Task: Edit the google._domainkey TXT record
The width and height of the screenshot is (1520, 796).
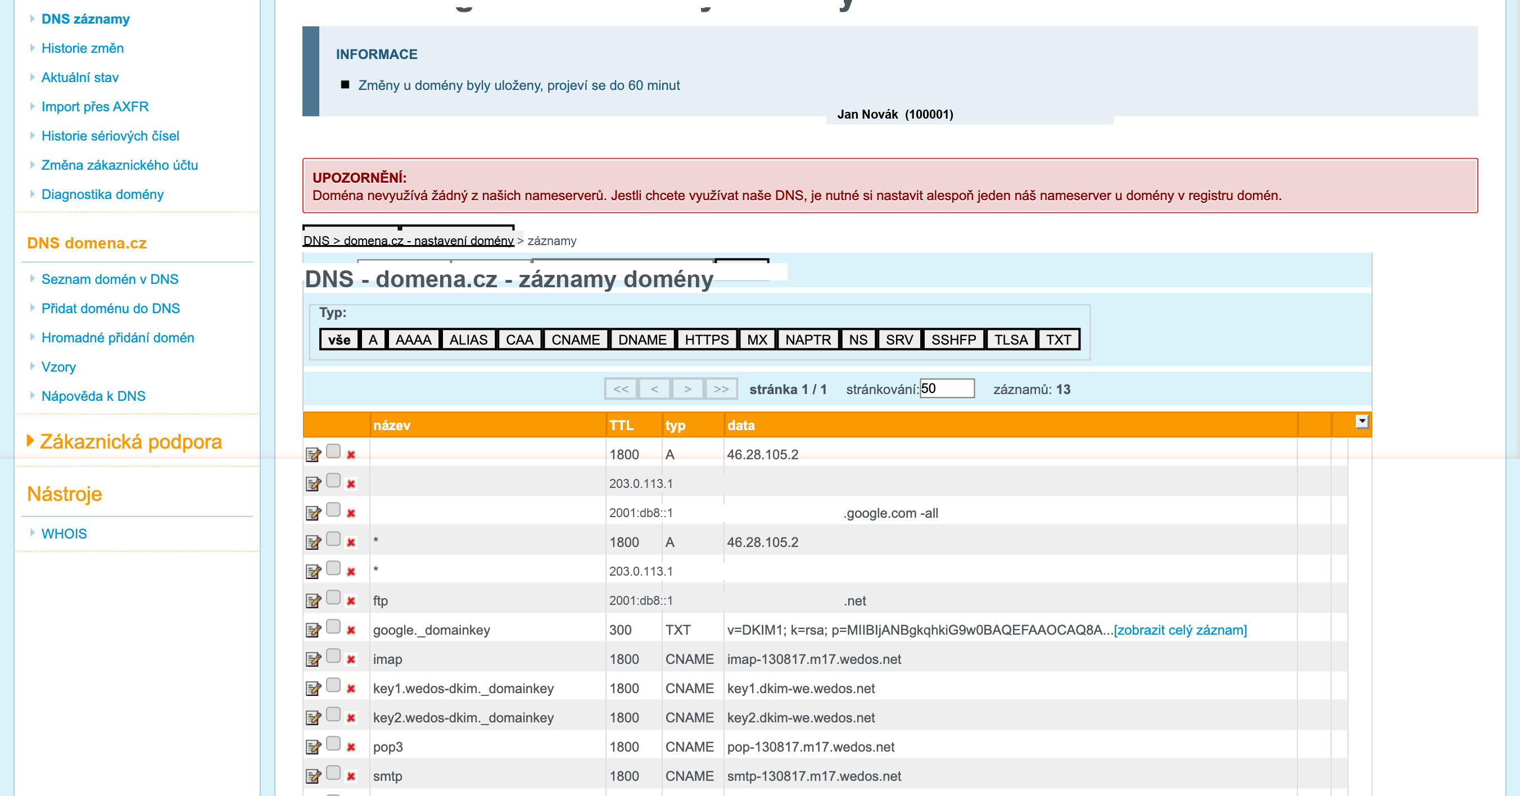Action: click(x=313, y=630)
